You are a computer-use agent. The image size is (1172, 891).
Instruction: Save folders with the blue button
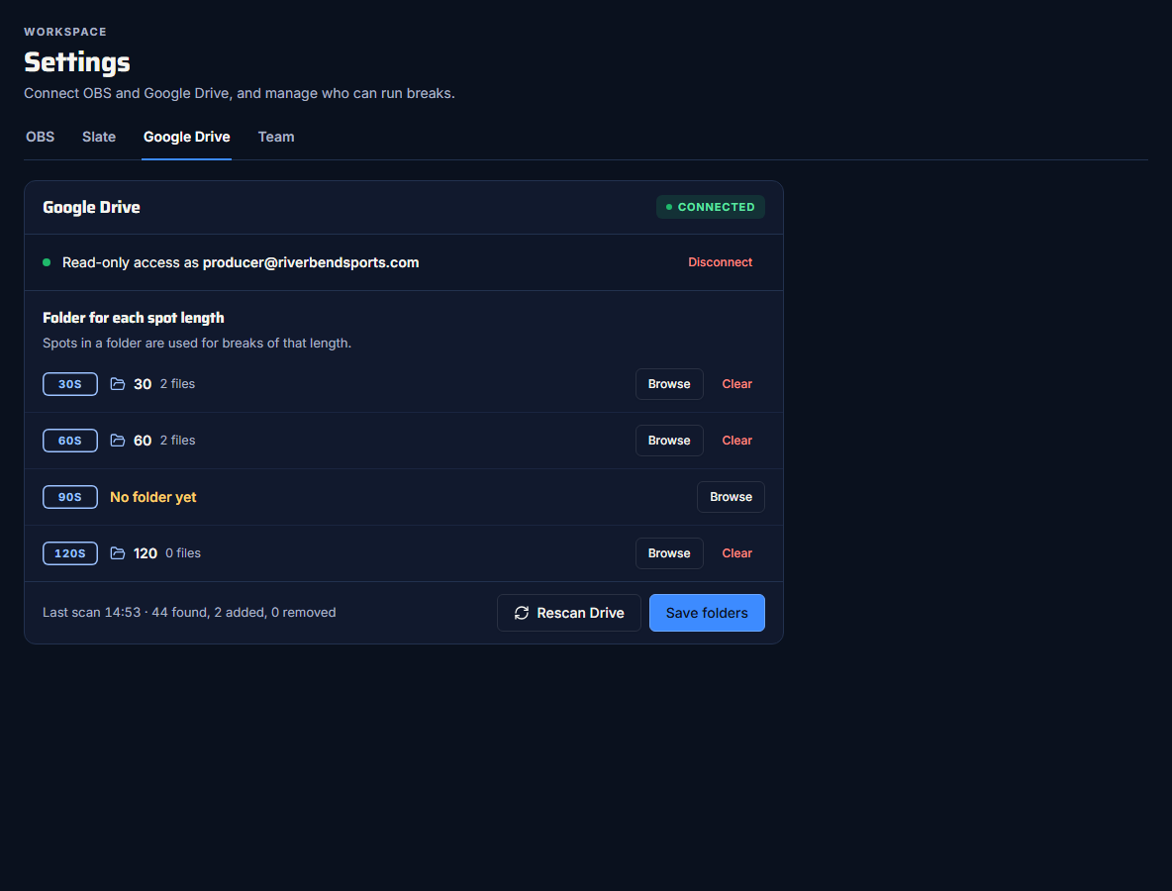tap(707, 613)
